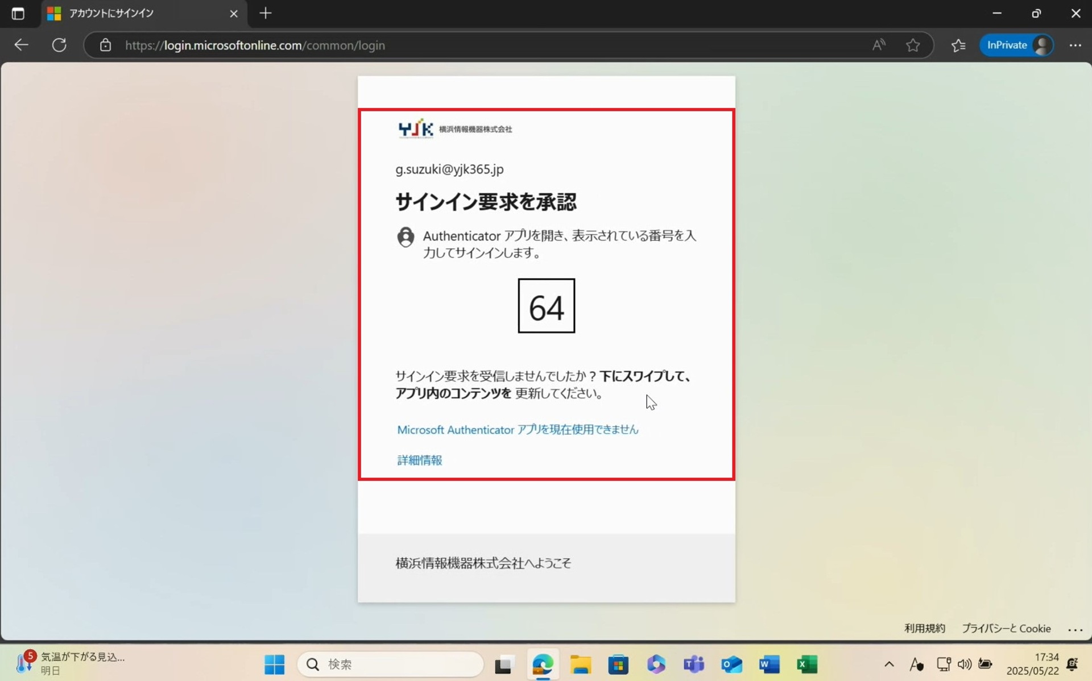The image size is (1092, 681).
Task: Click battery status tray icon
Action: tap(985, 664)
